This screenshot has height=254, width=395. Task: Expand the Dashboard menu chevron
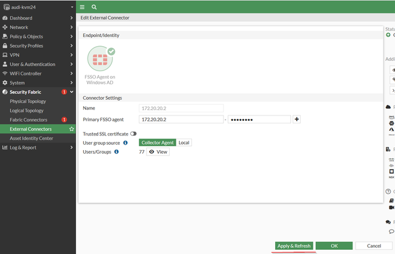pyautogui.click(x=72, y=18)
